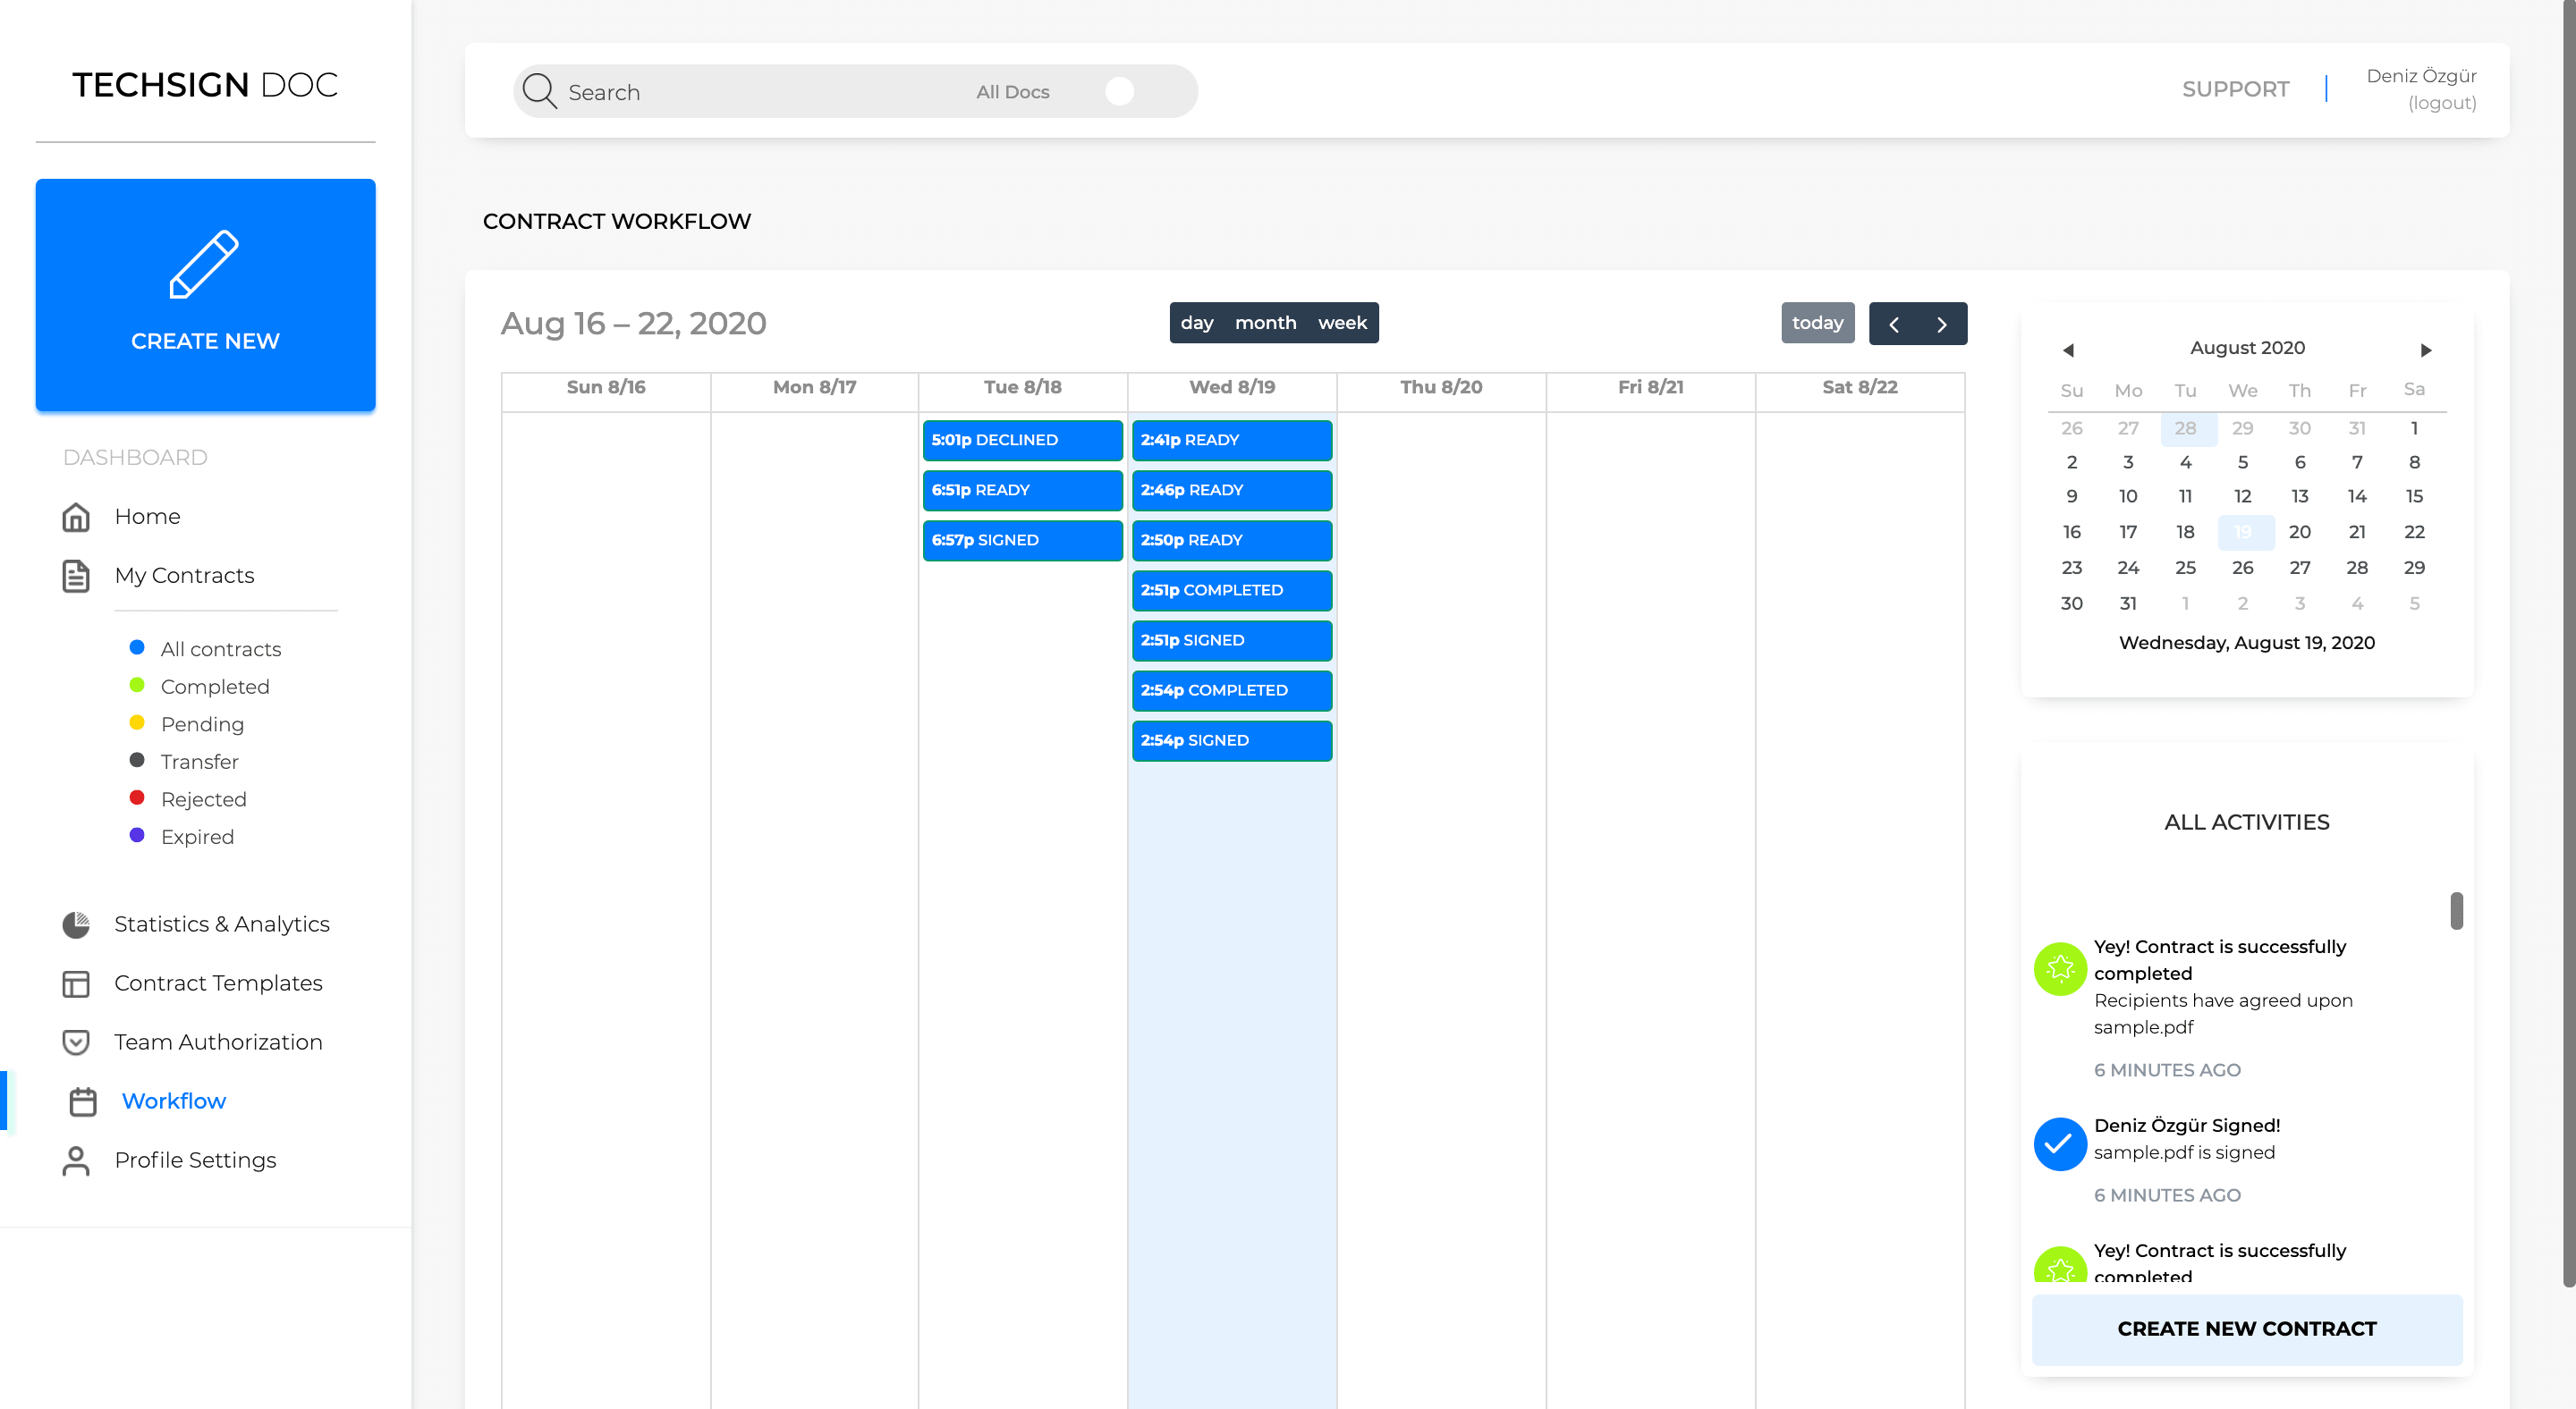Click the green star completed activity icon
Viewport: 2576px width, 1409px height.
point(2060,968)
